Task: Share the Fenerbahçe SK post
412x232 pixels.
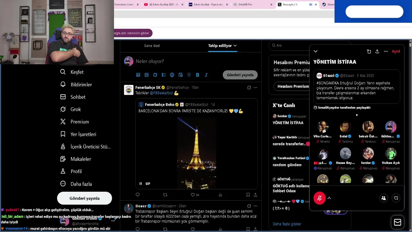Action: click(255, 195)
